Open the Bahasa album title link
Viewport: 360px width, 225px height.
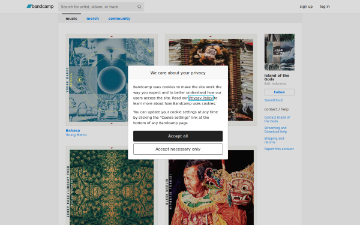pyautogui.click(x=73, y=130)
